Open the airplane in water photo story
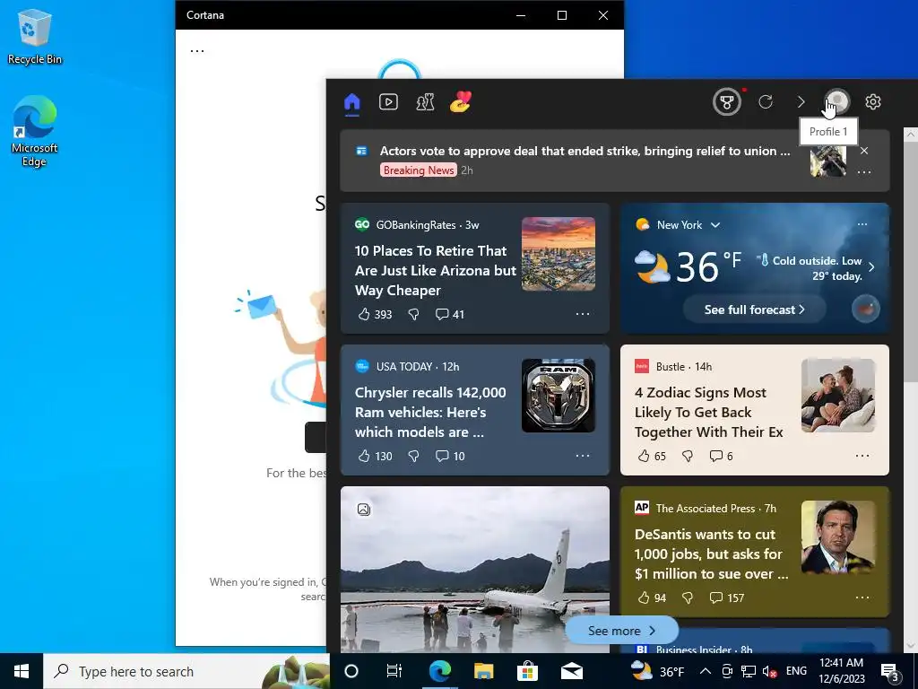This screenshot has width=918, height=689. (x=475, y=569)
